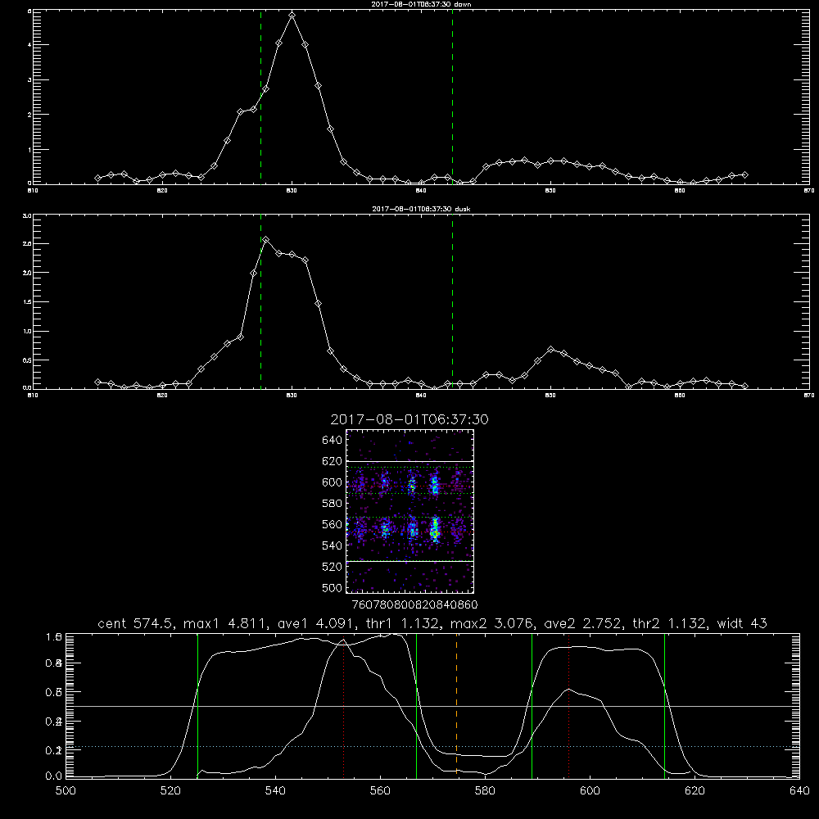Click the orange dashed center line in bottom plot

click(456, 705)
